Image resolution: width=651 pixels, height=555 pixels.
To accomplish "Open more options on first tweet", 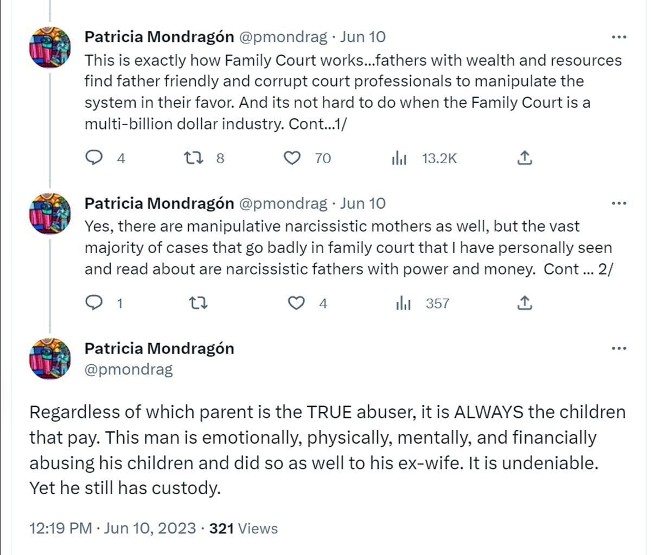I will 619,37.
